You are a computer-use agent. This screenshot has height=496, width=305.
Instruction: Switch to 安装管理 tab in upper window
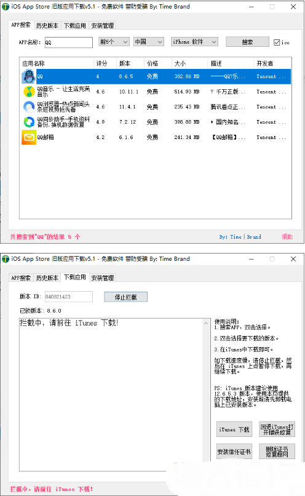103,26
